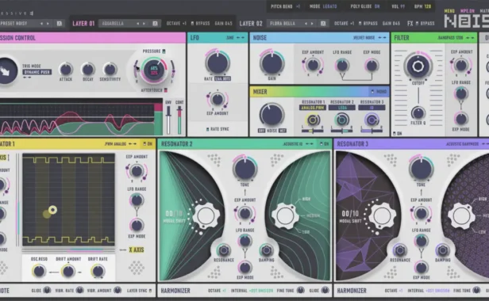This screenshot has height=301, width=489.
Task: Select the Layer 02 tab
Action: [251, 23]
